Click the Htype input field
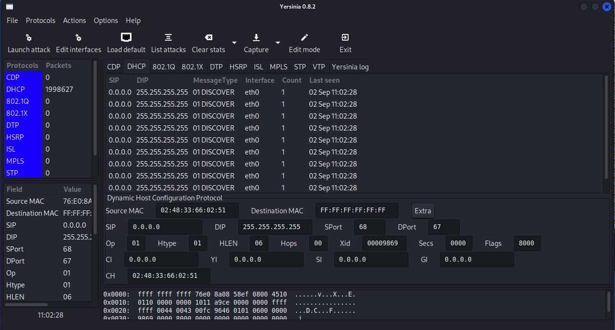The image size is (615, 330). pos(198,243)
